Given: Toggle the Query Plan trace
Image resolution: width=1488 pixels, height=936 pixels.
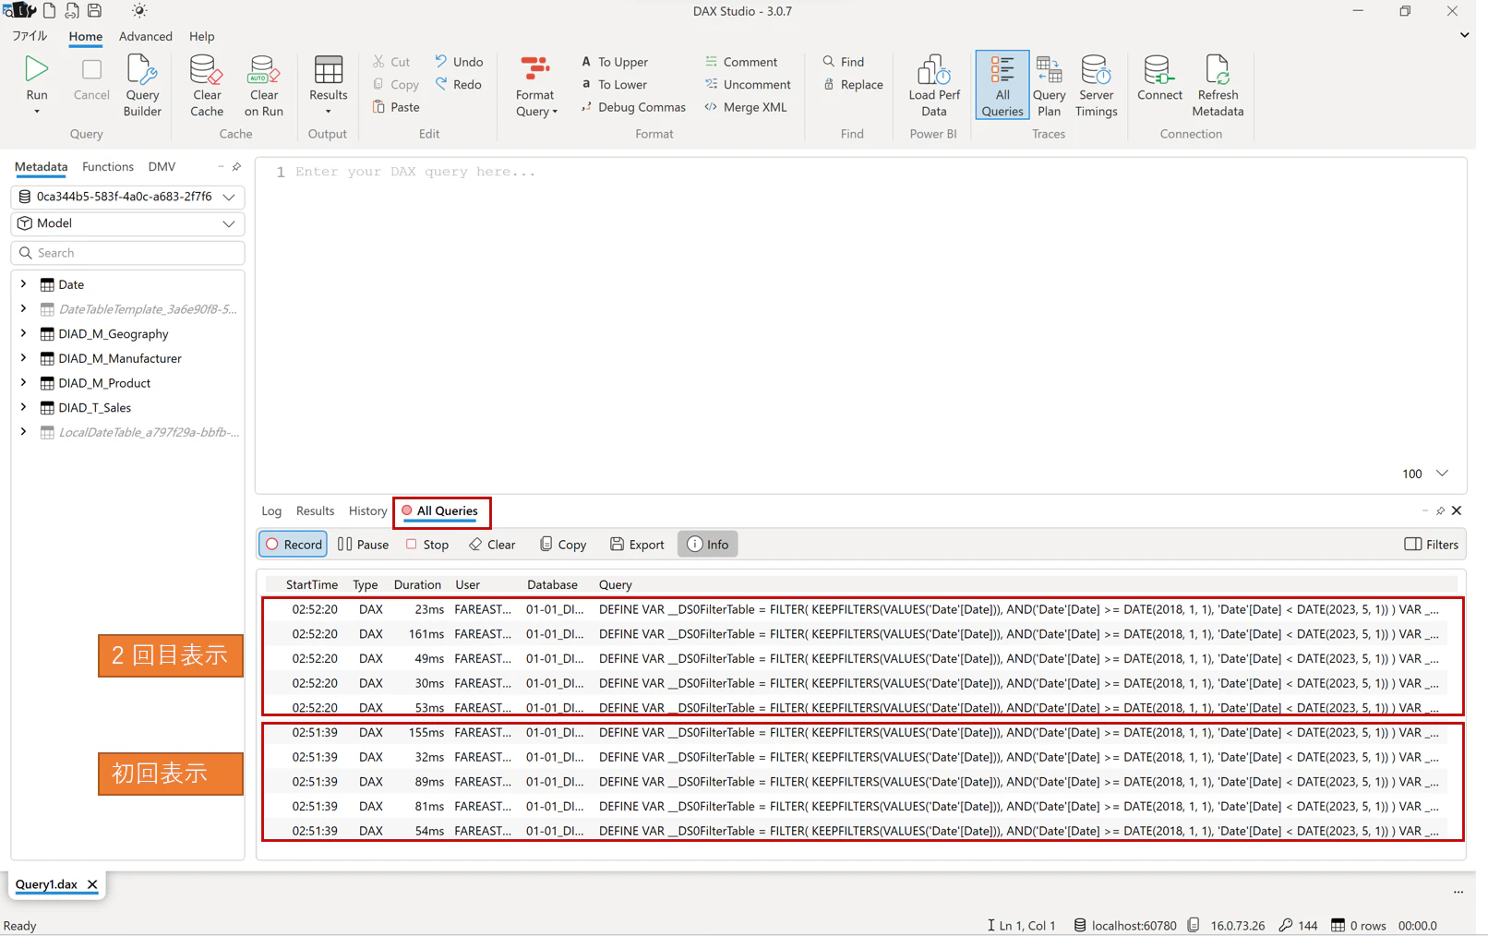Looking at the screenshot, I should pyautogui.click(x=1049, y=86).
